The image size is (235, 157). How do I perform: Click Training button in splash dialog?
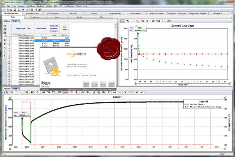tap(94, 84)
